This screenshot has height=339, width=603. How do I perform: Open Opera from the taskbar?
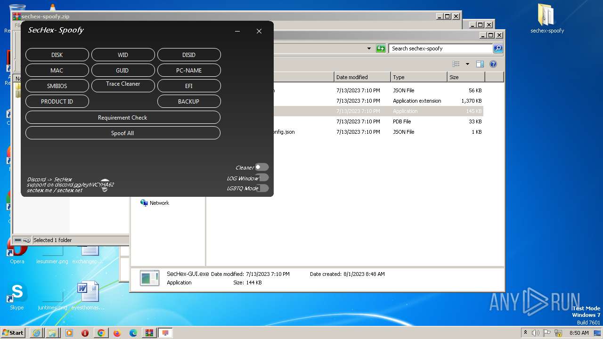point(85,333)
